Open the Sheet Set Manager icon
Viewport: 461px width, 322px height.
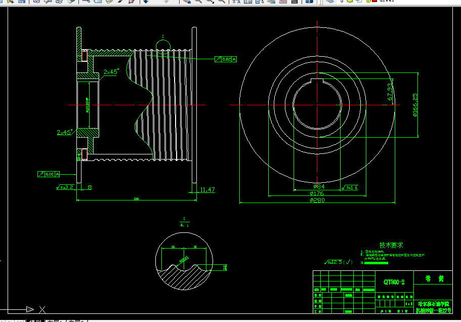(271, 1)
